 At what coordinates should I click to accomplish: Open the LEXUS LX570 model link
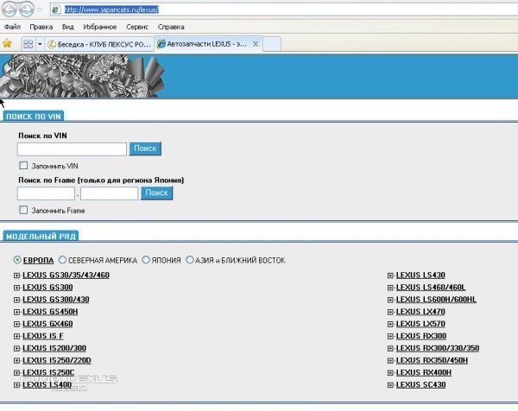click(x=420, y=324)
